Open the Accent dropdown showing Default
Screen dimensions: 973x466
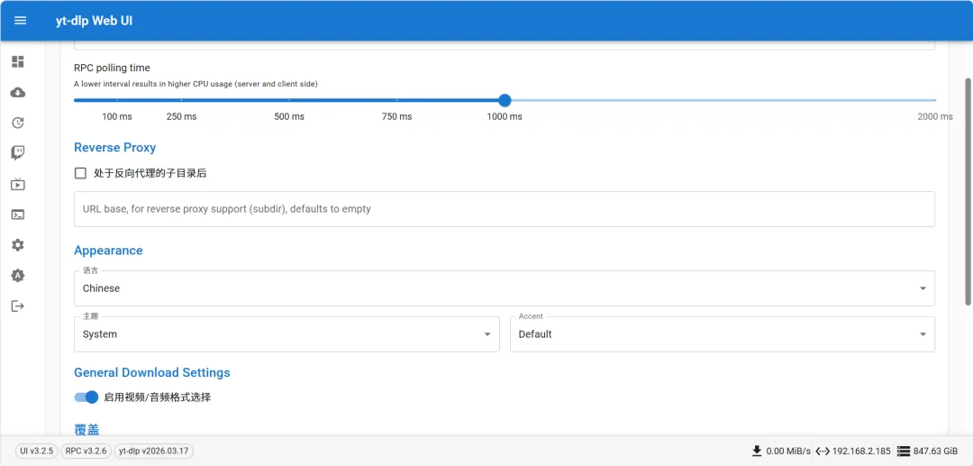pyautogui.click(x=723, y=334)
